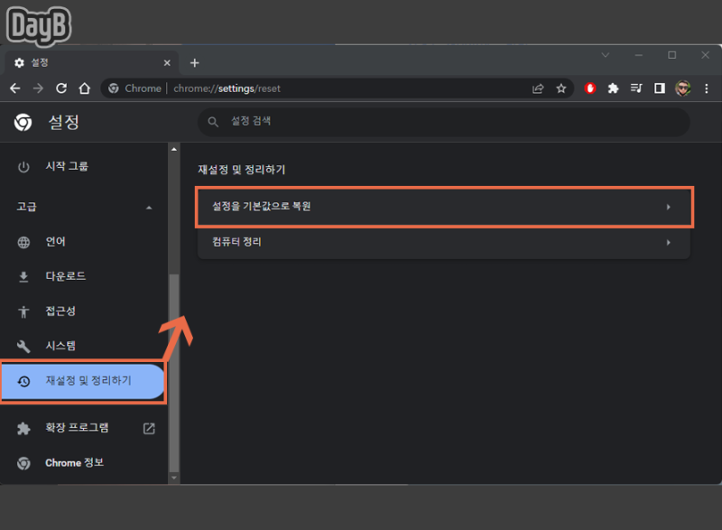Click the external-link icon beside 확장 프로그램

(x=149, y=429)
